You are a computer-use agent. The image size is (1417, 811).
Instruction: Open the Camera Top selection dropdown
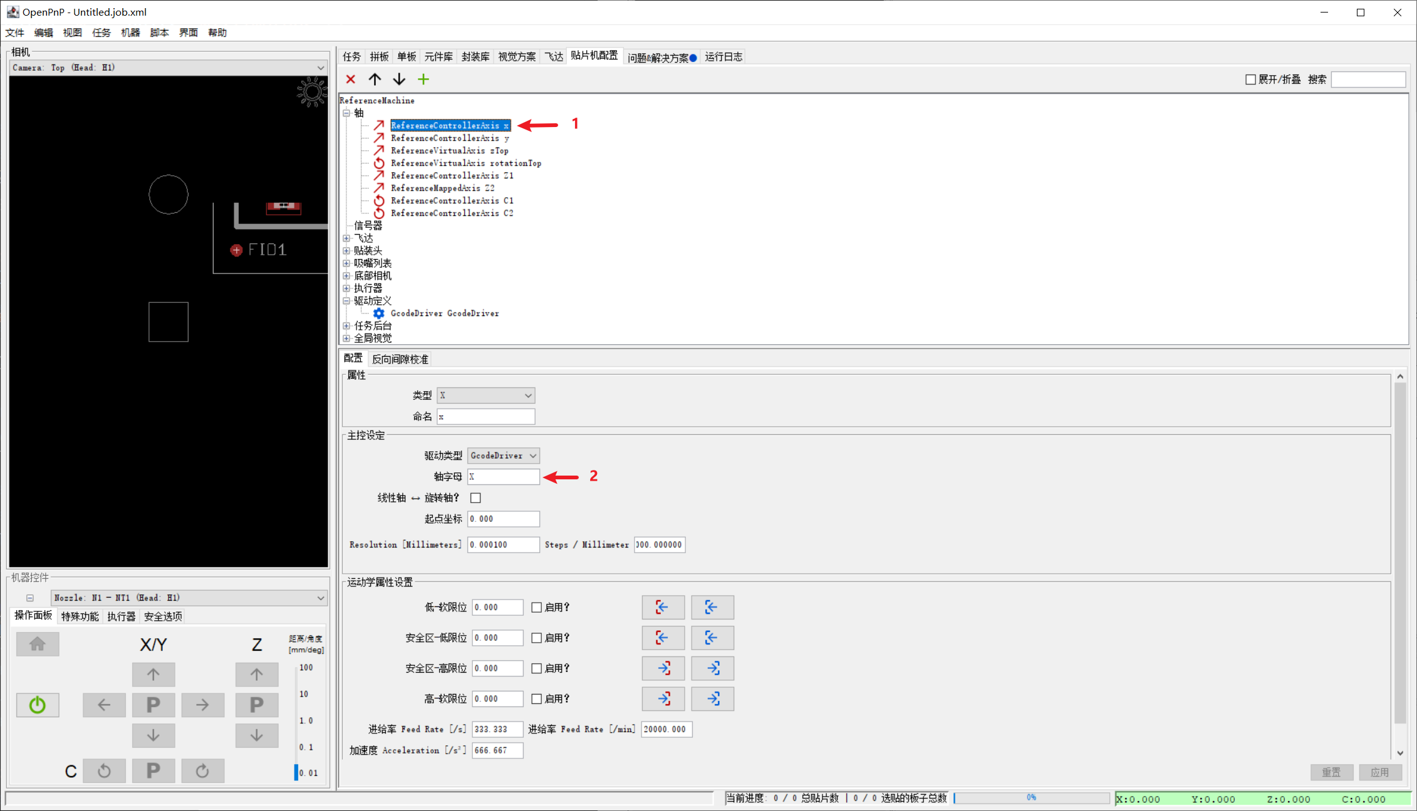pyautogui.click(x=168, y=68)
